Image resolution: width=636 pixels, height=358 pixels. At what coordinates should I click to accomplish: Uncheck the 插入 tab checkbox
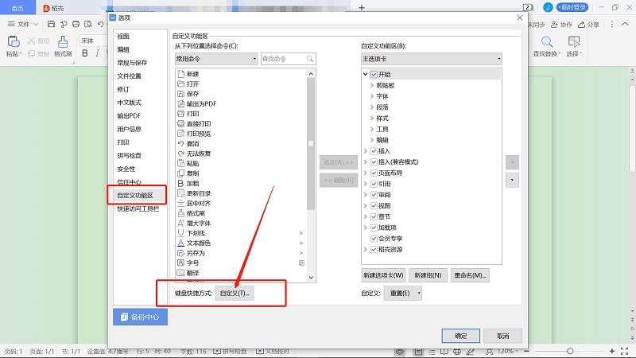click(374, 151)
